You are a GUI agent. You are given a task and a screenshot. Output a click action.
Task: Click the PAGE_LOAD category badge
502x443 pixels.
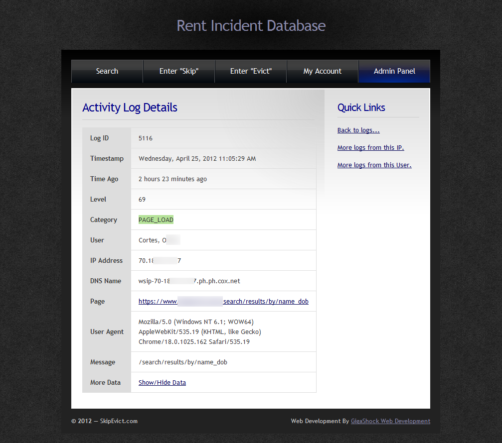tap(156, 220)
